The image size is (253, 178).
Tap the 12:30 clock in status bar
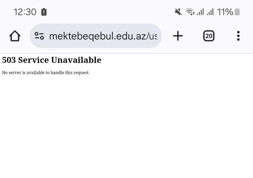click(x=25, y=12)
